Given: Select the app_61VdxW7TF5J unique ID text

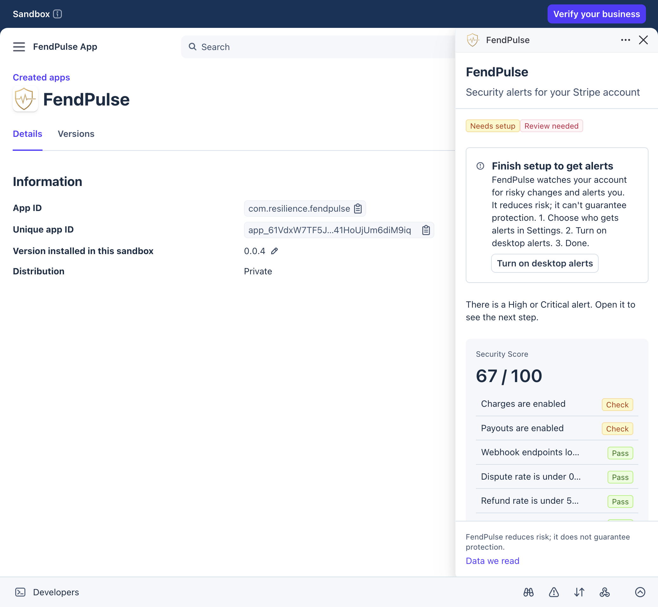Looking at the screenshot, I should (x=330, y=230).
